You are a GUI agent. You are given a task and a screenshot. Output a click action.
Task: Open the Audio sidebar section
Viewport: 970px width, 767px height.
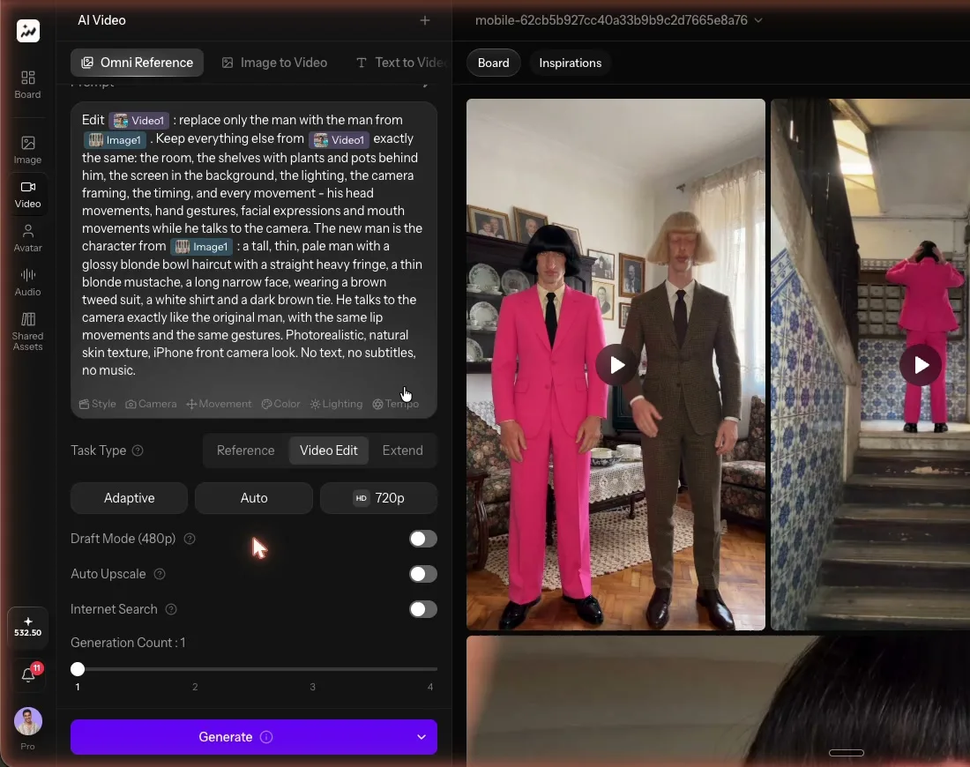[28, 282]
